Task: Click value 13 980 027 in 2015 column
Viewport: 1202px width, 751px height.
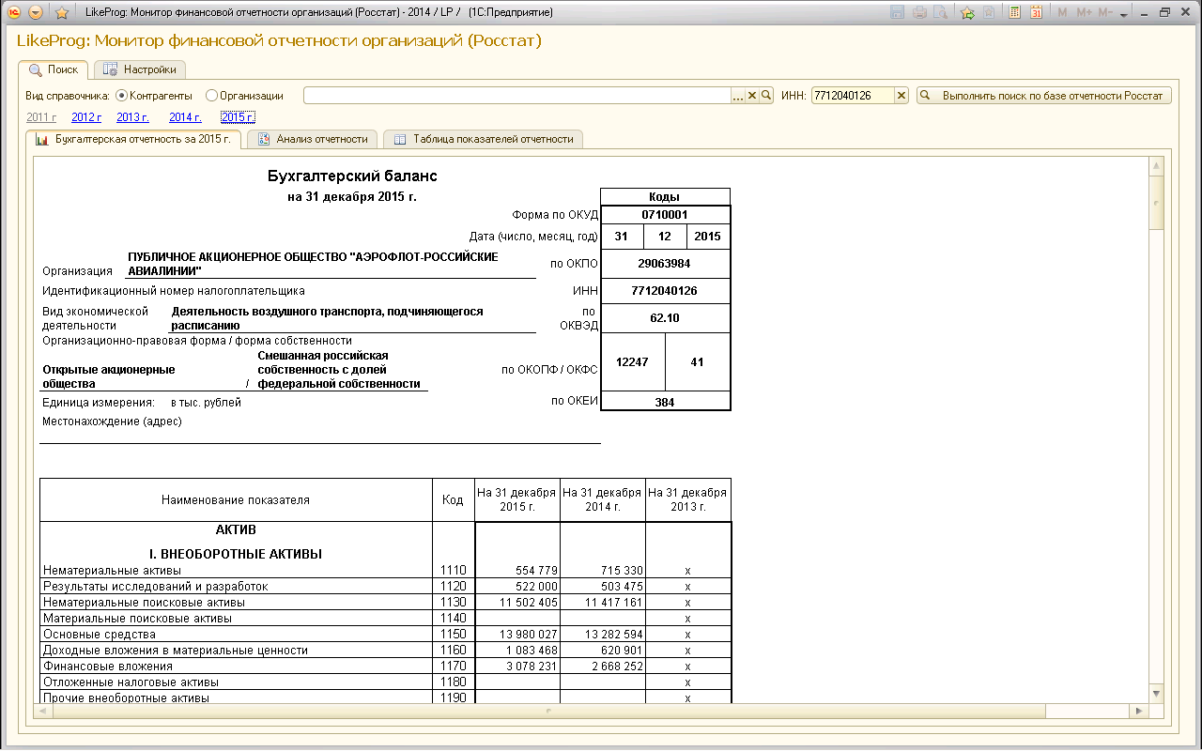Action: pos(517,635)
